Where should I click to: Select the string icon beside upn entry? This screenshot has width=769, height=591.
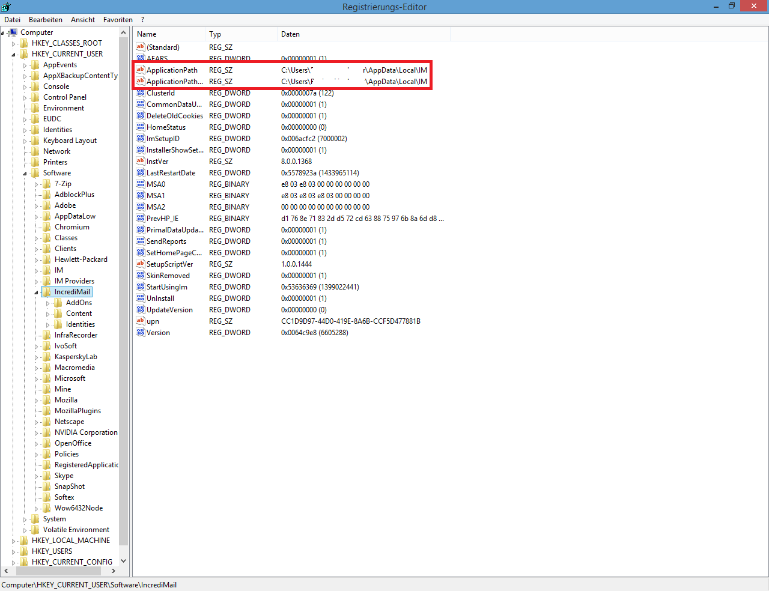pos(141,321)
